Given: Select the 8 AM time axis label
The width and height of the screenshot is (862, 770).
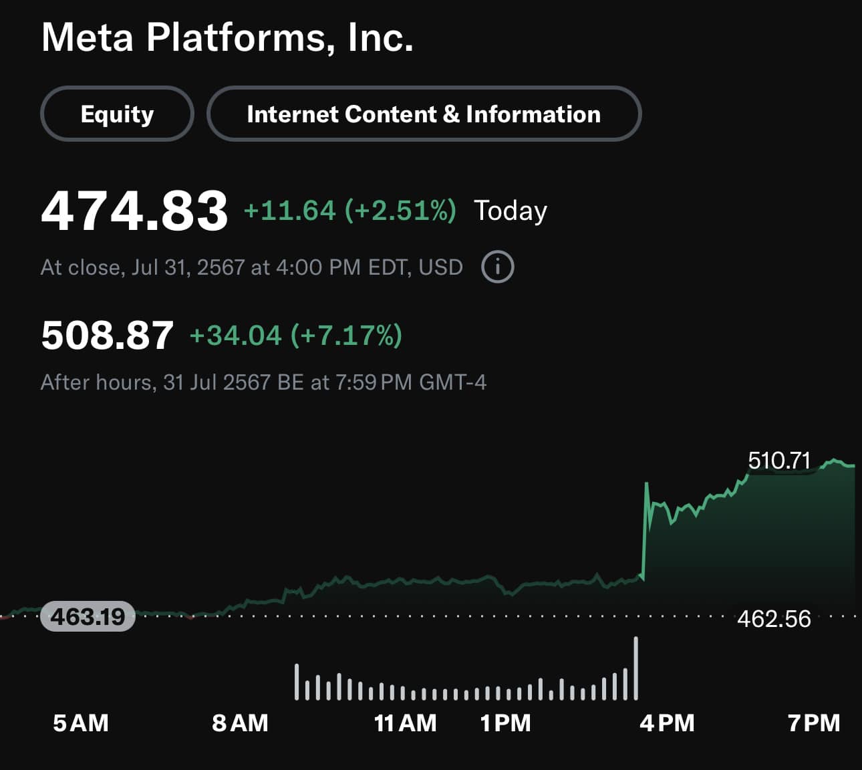Looking at the screenshot, I should pyautogui.click(x=240, y=723).
